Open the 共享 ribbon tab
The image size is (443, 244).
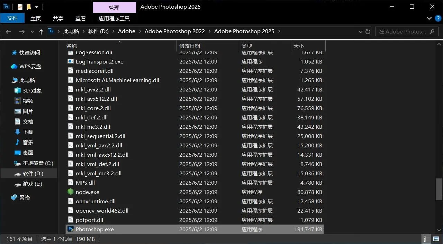pos(58,18)
